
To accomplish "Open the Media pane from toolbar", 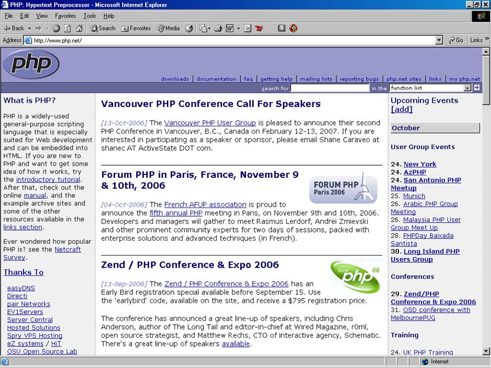I will coord(168,29).
